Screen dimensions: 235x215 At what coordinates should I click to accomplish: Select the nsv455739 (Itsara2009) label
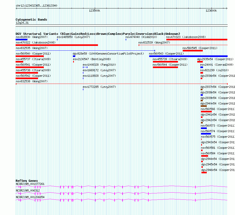[170, 59]
